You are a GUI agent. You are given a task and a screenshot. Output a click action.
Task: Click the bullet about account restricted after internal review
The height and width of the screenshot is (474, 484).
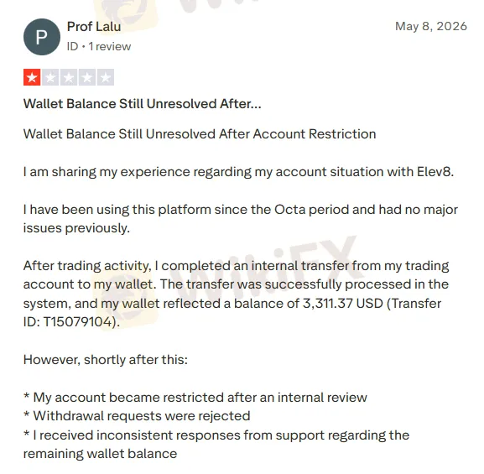195,398
